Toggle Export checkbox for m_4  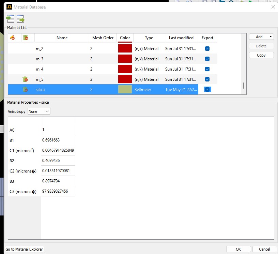[x=207, y=69]
